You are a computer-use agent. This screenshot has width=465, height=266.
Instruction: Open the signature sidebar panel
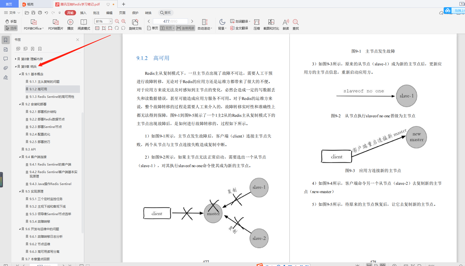click(x=6, y=77)
